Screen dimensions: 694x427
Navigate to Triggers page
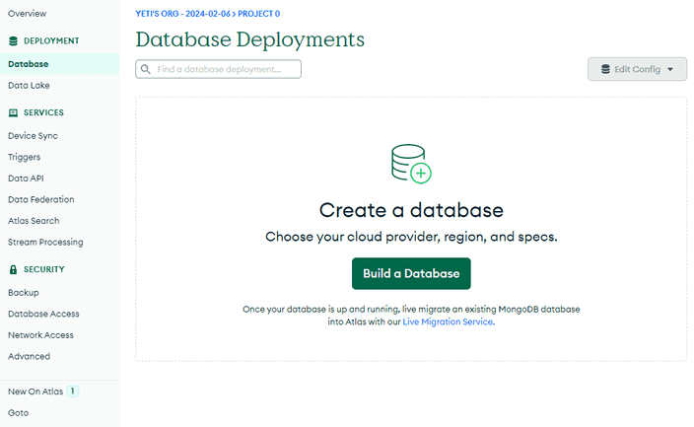(x=25, y=157)
